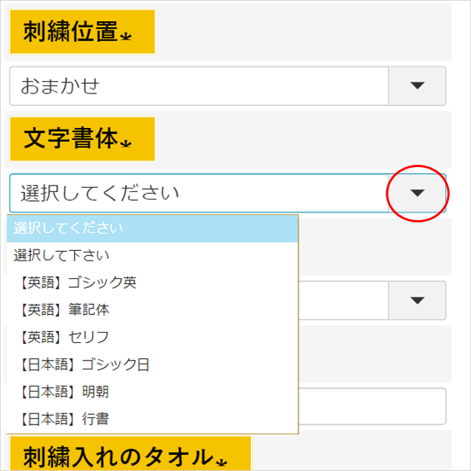Click the おまかせ select field
471x471 pixels.
click(227, 86)
